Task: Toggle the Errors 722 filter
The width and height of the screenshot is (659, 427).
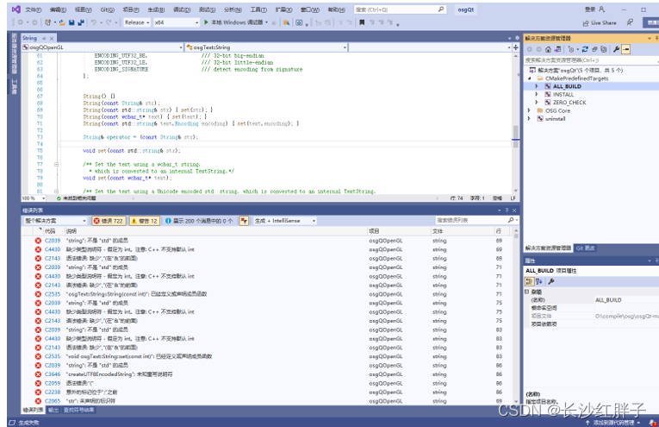Action: click(109, 221)
